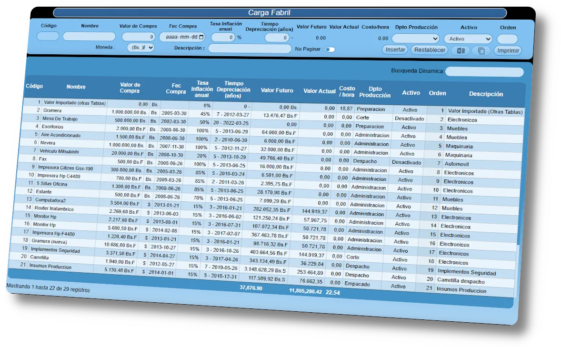This screenshot has height=347, width=561.
Task: Click the Orden input field
Action: click(507, 39)
